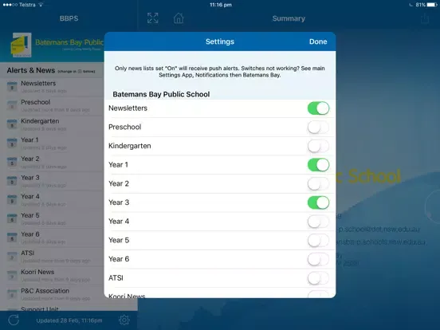
Task: Tap the Year 6 calendar icon in sidebar
Action: (12, 238)
